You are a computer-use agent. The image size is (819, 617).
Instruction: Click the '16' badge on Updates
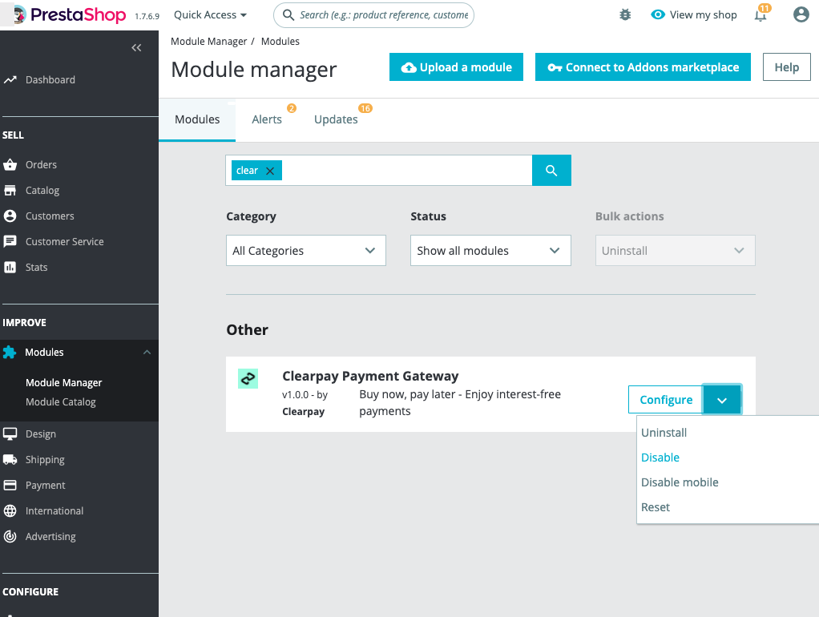click(x=365, y=108)
